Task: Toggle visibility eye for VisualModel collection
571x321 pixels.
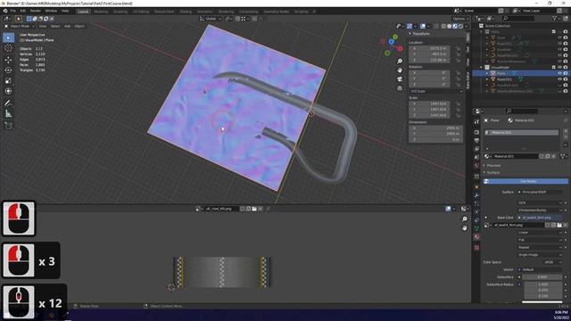Action: (x=559, y=68)
